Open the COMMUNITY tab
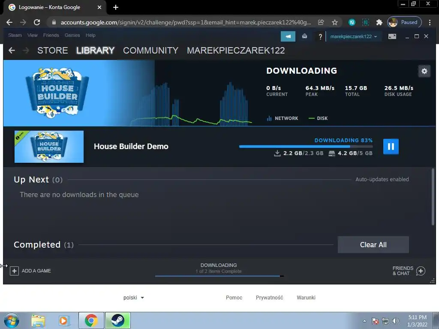Screen dimensions: 439x329 (x=150, y=51)
